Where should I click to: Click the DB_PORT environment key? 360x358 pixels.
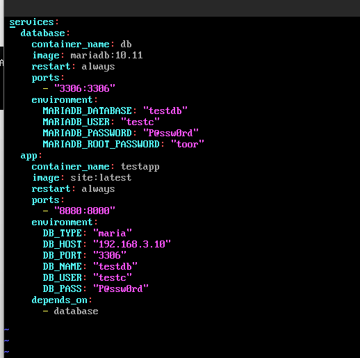62,255
